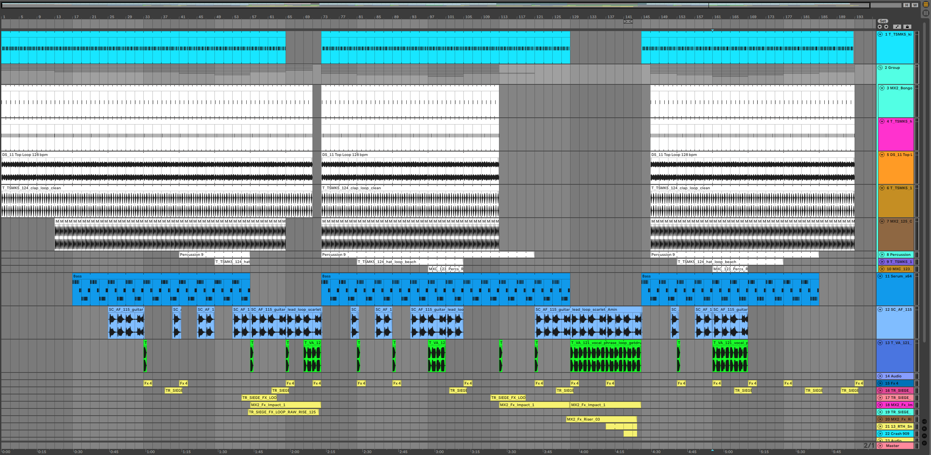Unfold the Master track

(x=880, y=446)
